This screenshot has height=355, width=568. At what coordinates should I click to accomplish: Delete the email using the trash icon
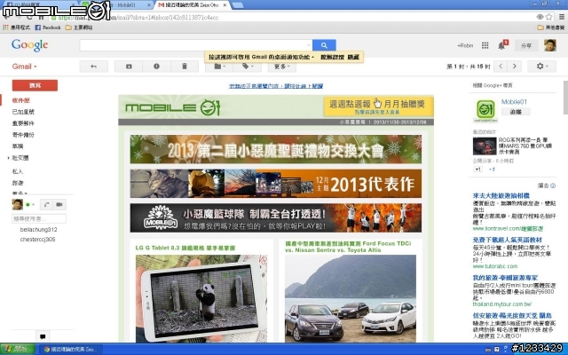coord(185,67)
